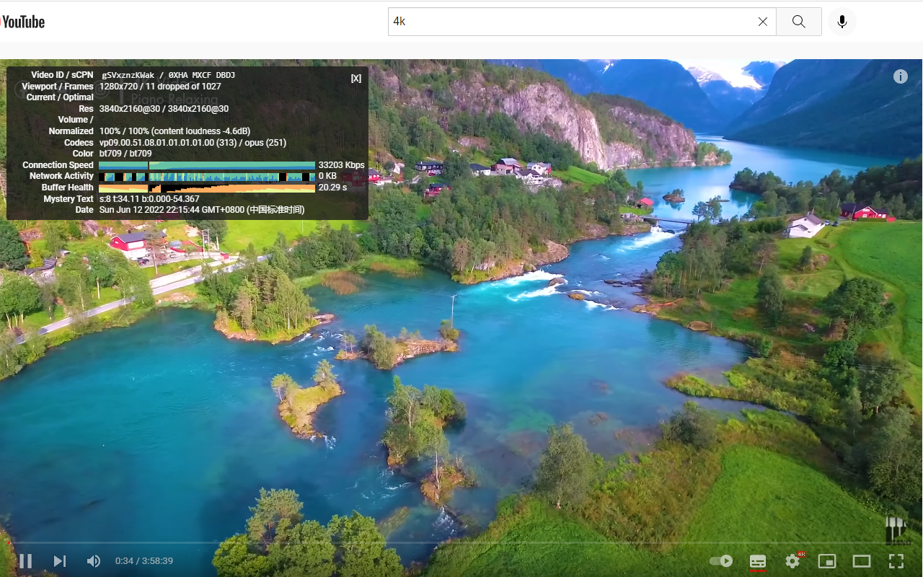
Task: Click the Date Sun Jun 12 2022 line
Action: coord(202,210)
